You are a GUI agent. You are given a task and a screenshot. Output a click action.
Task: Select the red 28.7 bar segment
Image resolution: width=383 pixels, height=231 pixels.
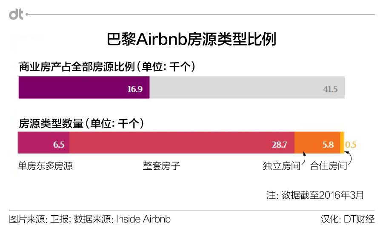coord(182,143)
